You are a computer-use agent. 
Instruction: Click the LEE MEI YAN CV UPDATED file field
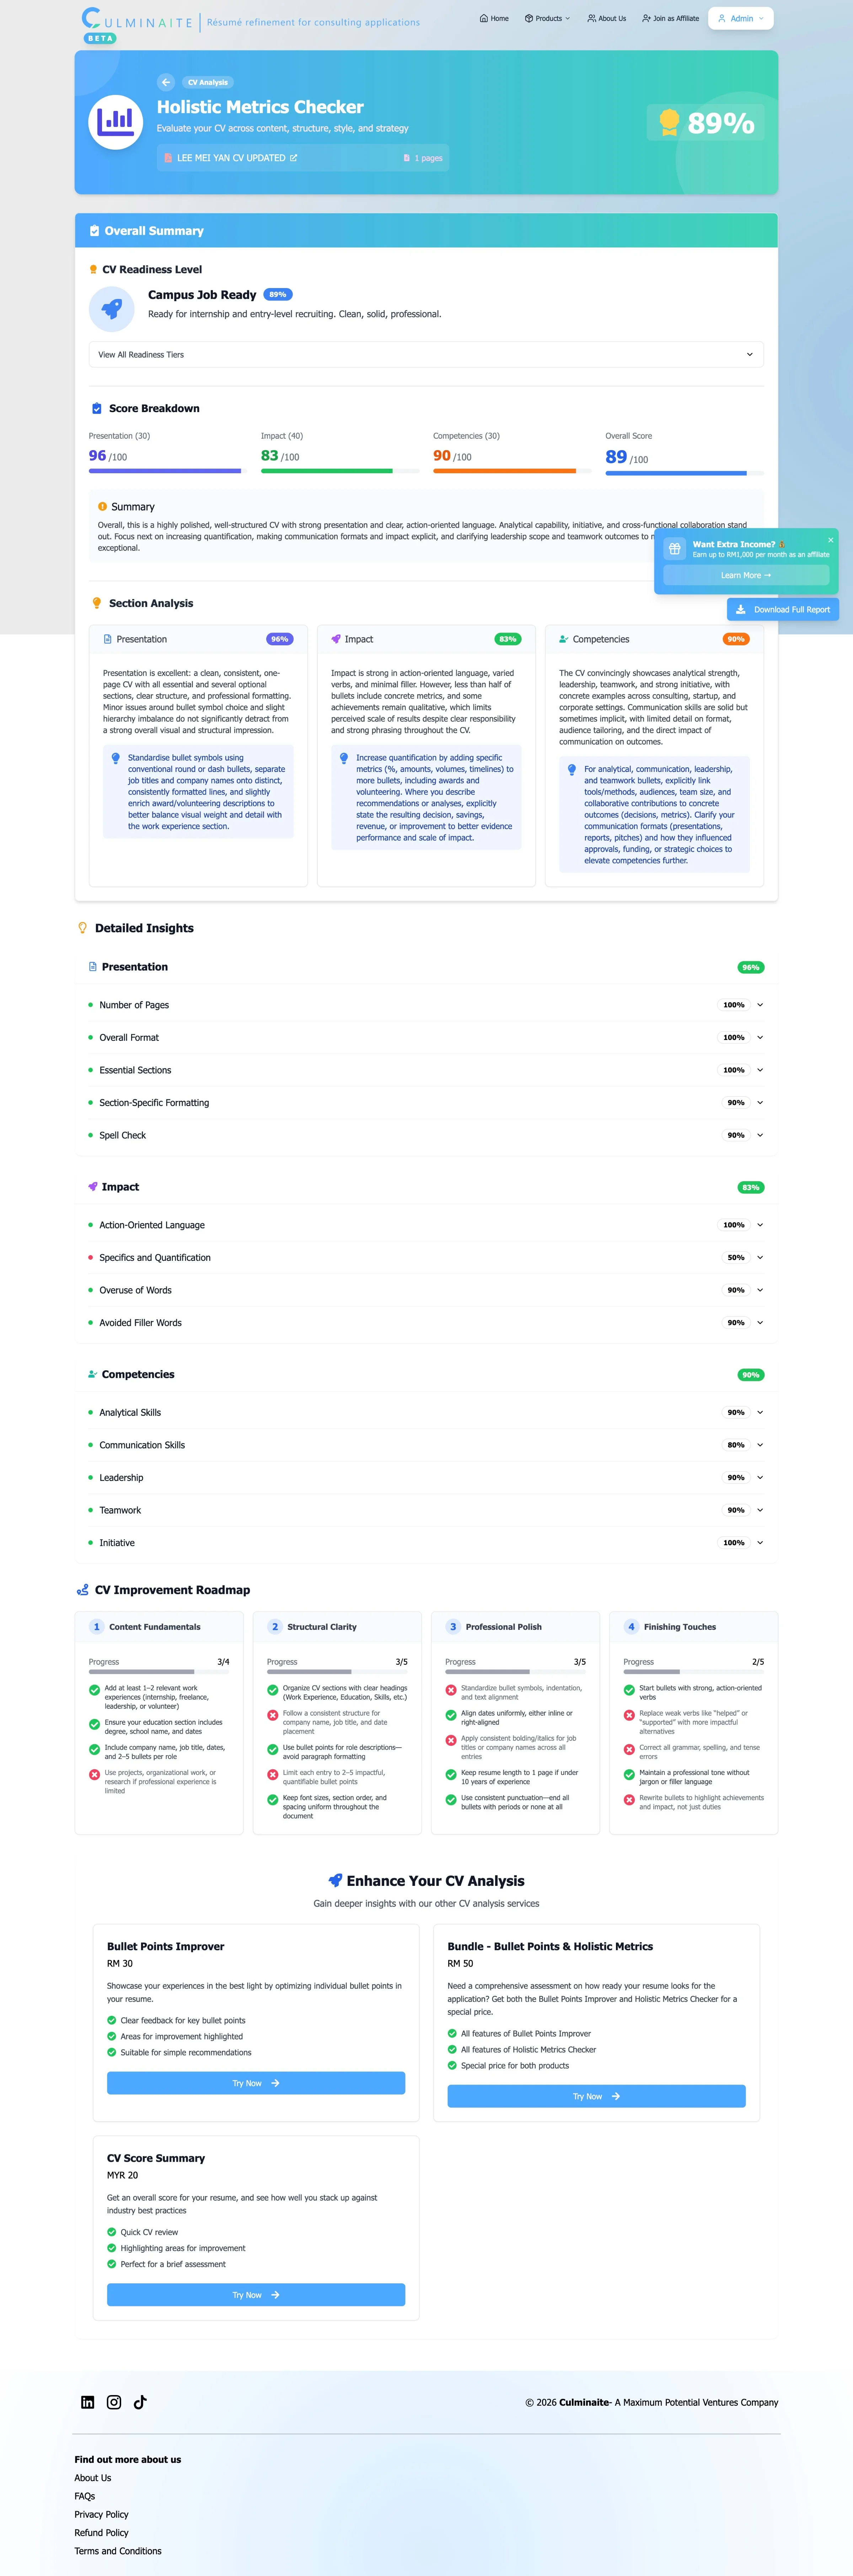303,158
